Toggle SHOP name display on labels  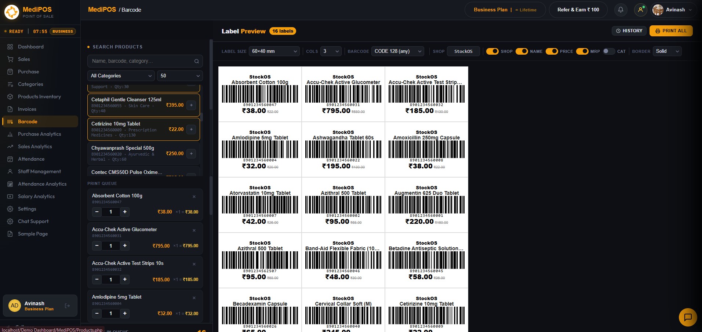(492, 51)
